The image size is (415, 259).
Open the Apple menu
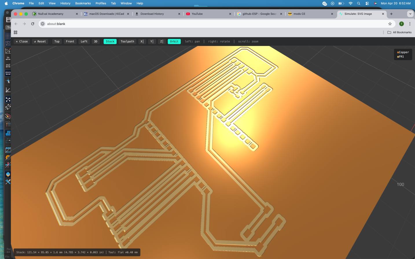tap(6, 3)
